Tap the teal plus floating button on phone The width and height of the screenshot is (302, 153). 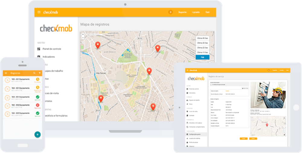tap(37, 134)
